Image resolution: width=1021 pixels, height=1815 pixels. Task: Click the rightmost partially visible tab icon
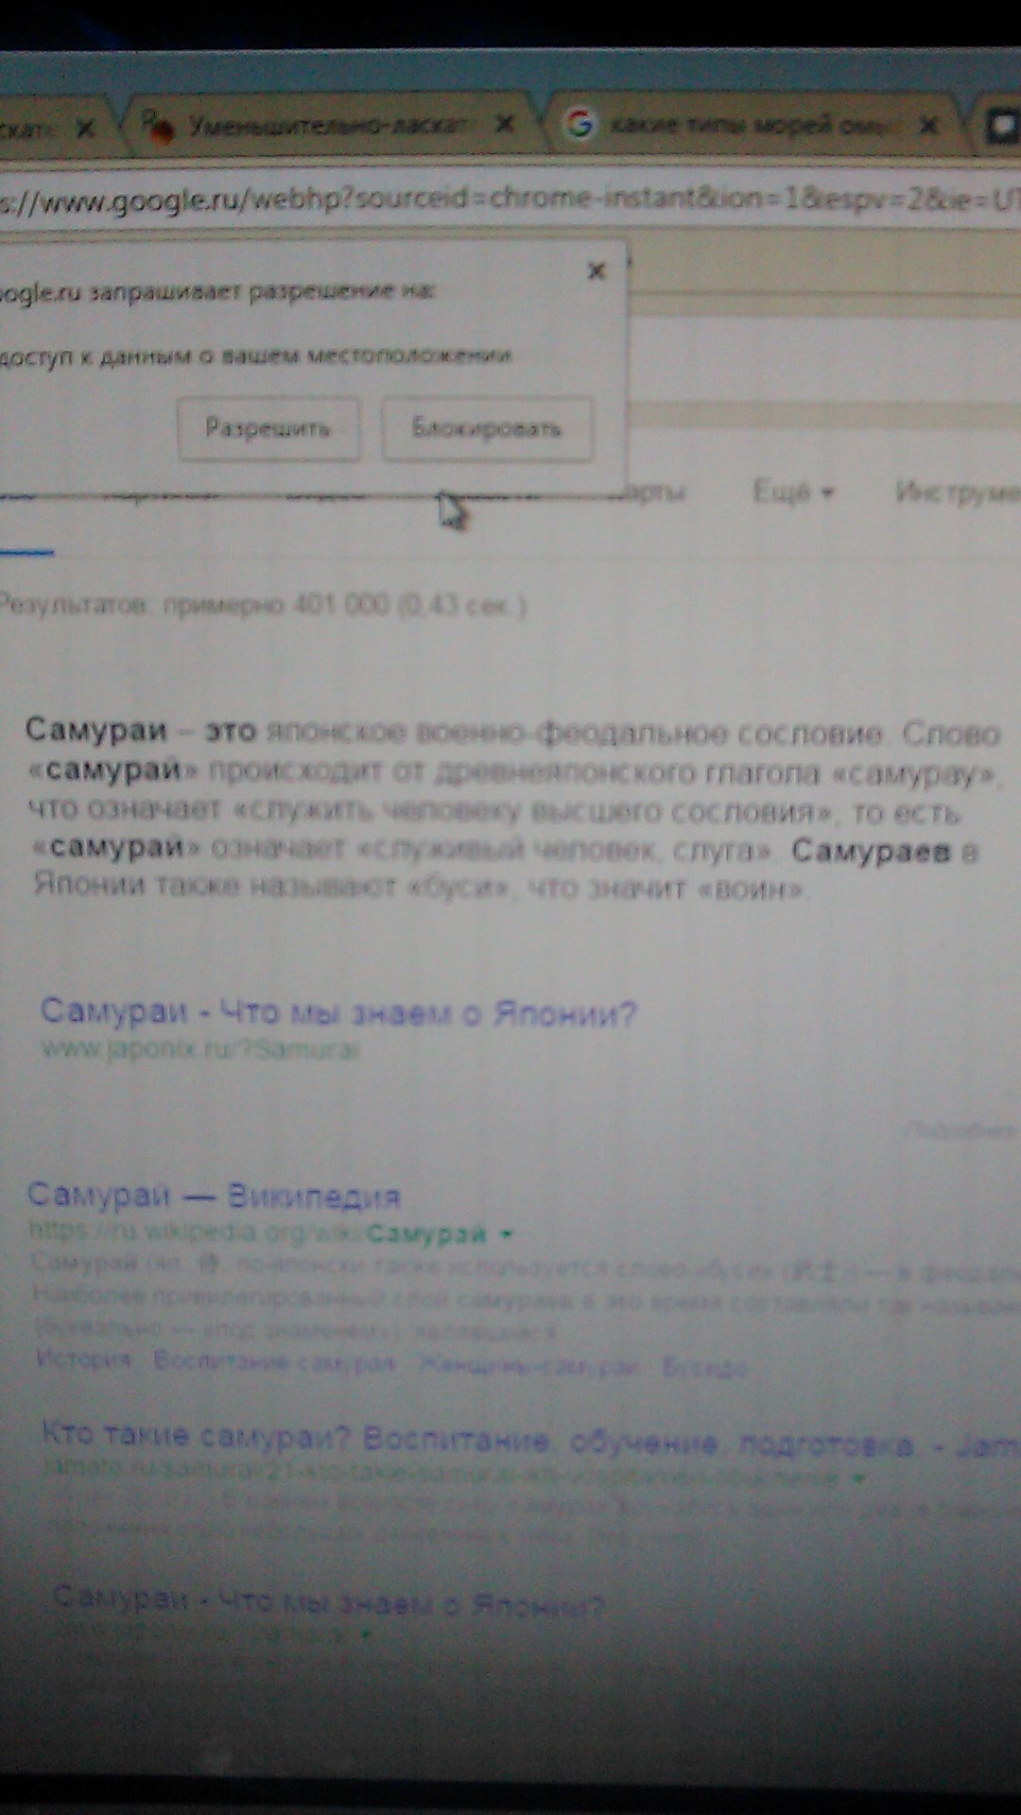coord(1002,126)
